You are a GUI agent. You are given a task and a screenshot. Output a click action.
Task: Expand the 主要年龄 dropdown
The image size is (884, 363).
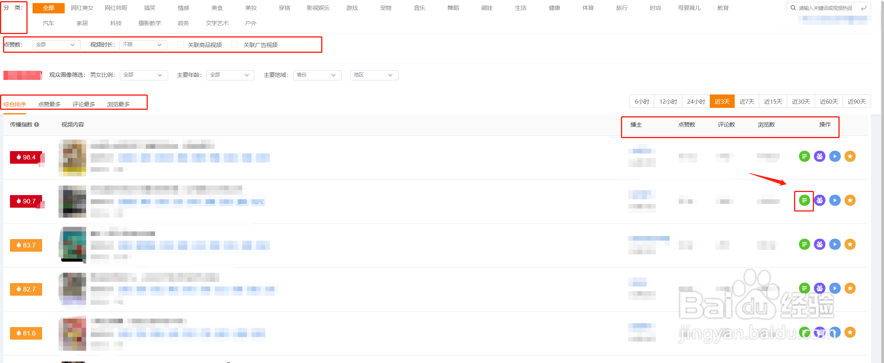[x=230, y=75]
